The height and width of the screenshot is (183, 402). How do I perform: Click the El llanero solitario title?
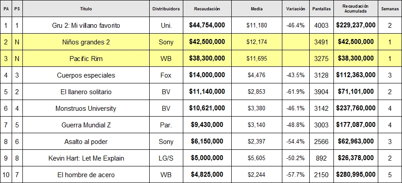click(x=86, y=92)
